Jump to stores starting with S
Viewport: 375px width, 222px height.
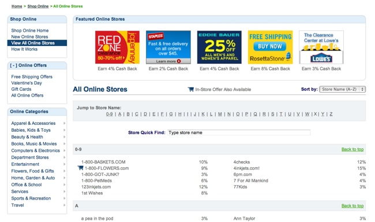(273, 114)
